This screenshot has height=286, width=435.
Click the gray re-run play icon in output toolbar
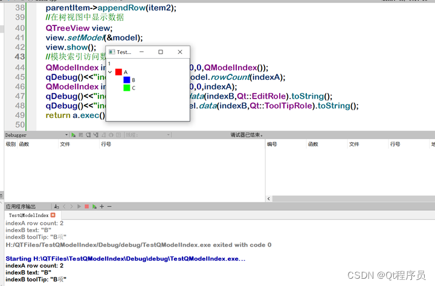click(x=79, y=207)
